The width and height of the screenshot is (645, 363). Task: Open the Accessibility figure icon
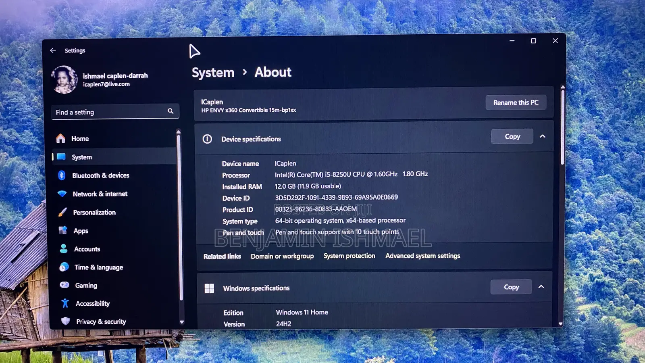(x=65, y=303)
